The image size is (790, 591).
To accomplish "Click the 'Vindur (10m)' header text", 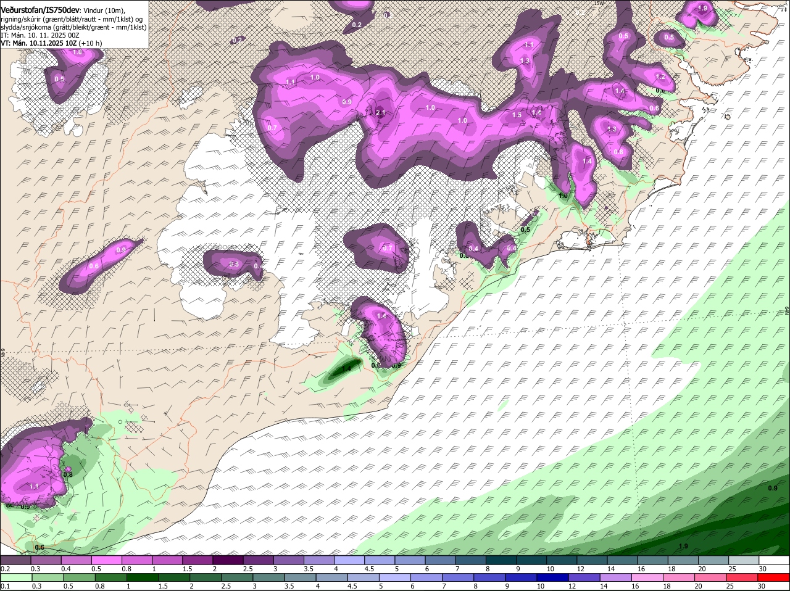I will point(104,10).
